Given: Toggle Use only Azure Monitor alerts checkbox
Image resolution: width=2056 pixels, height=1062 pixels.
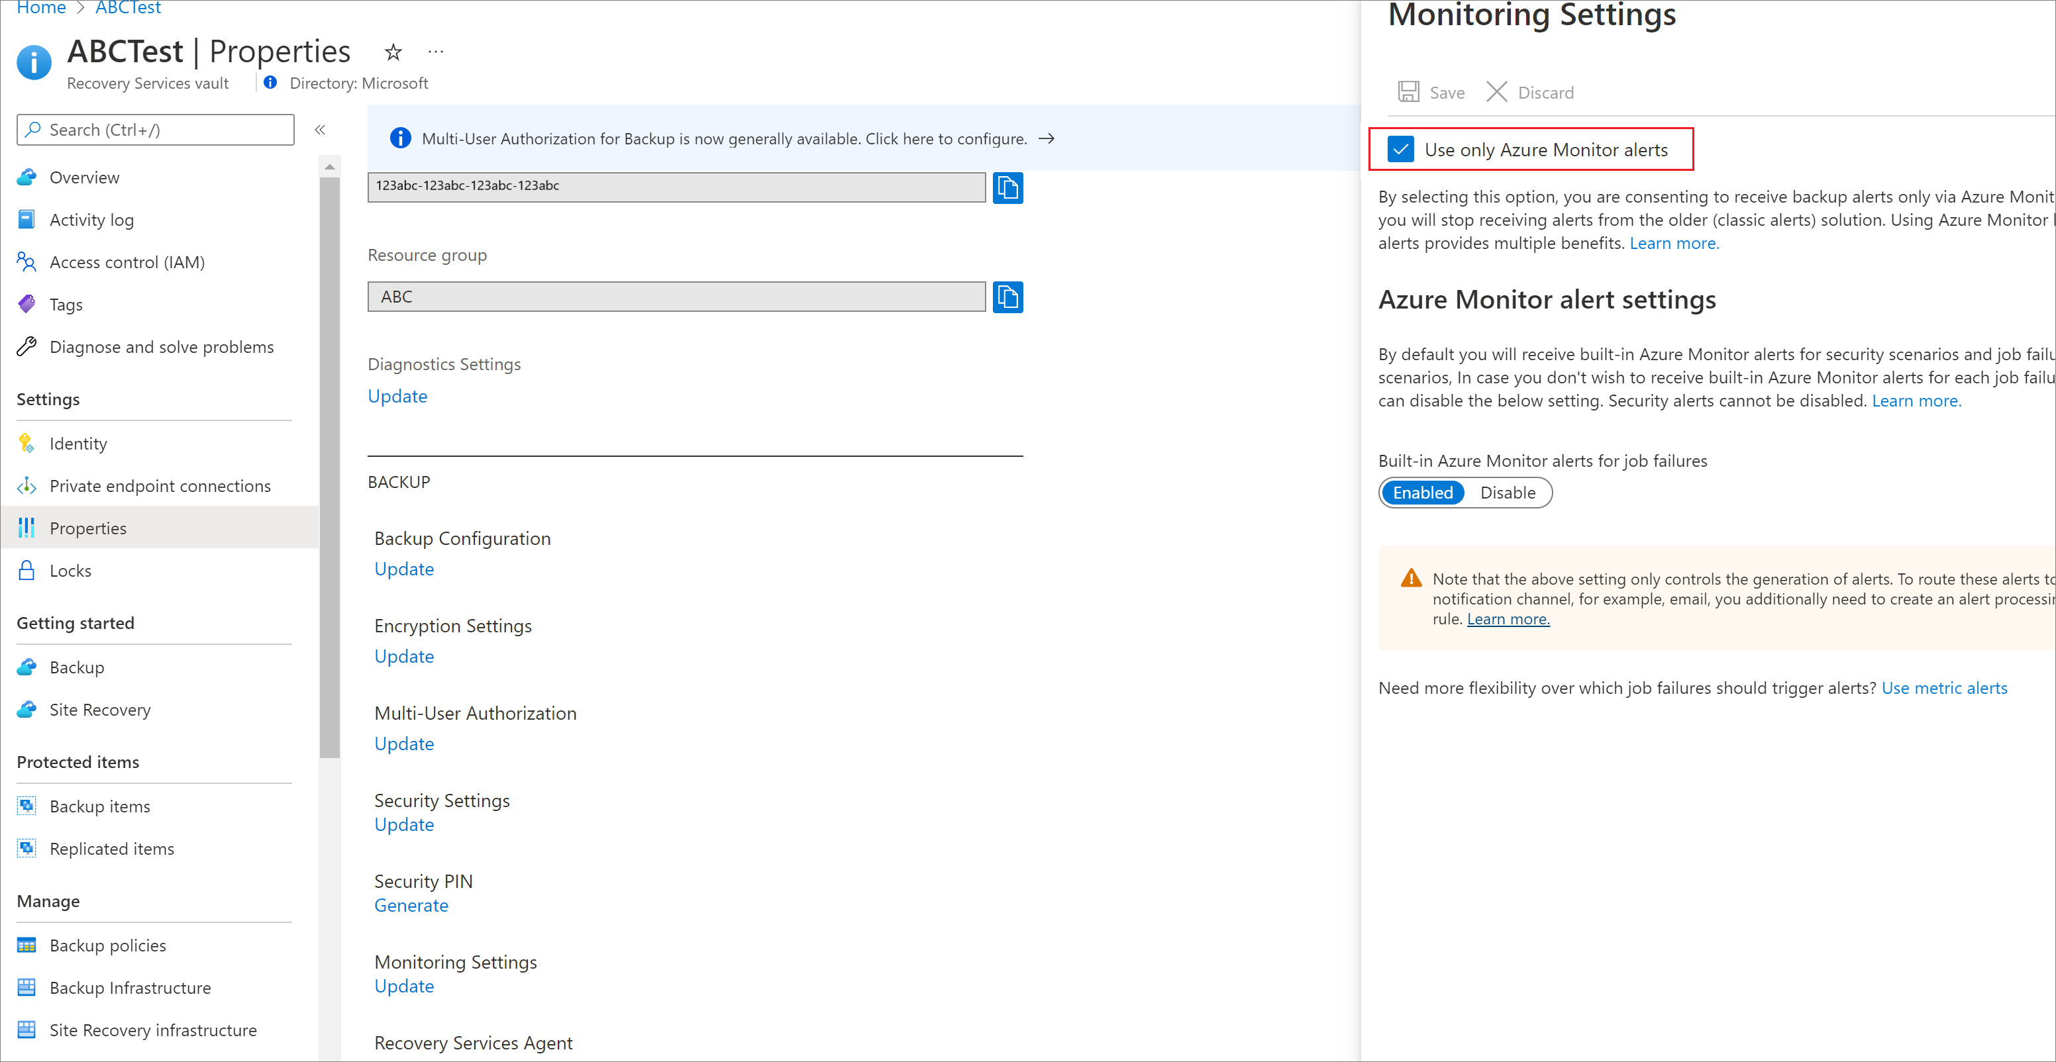Looking at the screenshot, I should click(x=1400, y=150).
